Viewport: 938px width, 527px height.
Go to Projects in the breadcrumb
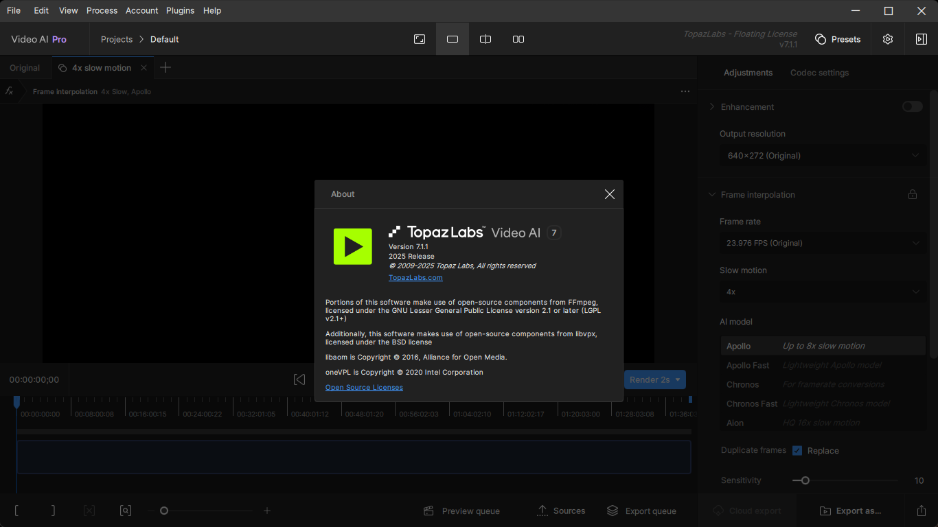(117, 39)
